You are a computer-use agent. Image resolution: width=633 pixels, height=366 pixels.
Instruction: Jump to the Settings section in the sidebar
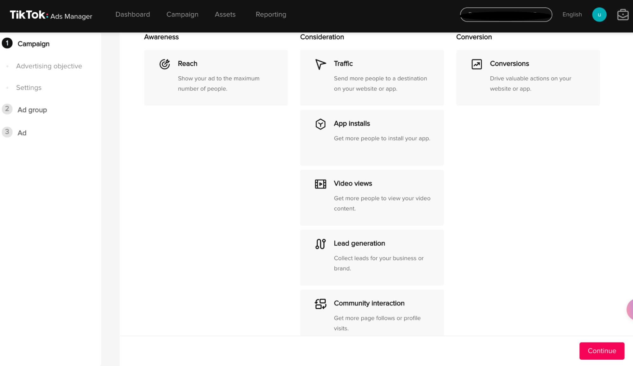[28, 88]
